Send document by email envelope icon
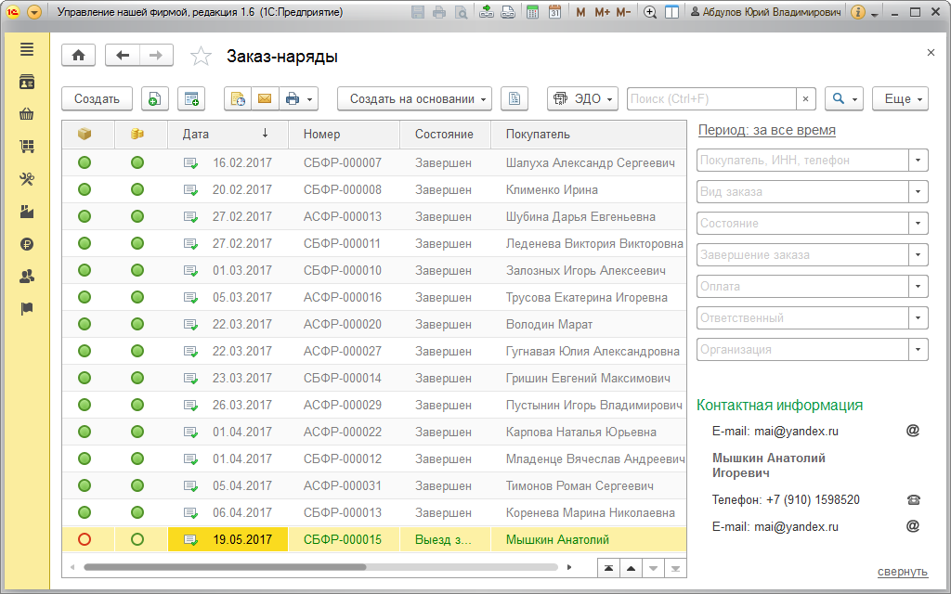The height and width of the screenshot is (594, 951). (265, 98)
